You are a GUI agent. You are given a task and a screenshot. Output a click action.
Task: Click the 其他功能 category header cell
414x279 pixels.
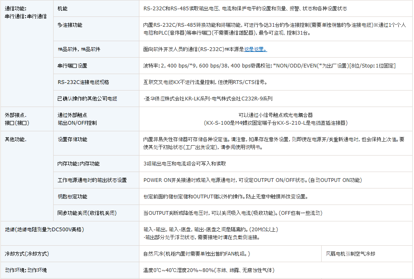coord(16,139)
